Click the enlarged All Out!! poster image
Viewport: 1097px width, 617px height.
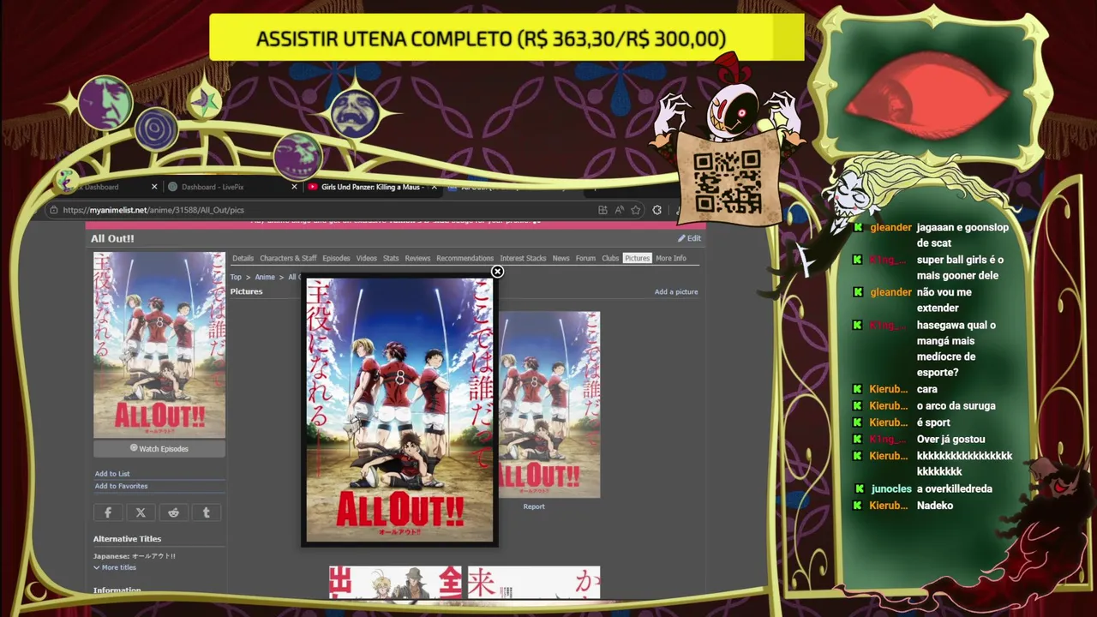[x=400, y=410]
